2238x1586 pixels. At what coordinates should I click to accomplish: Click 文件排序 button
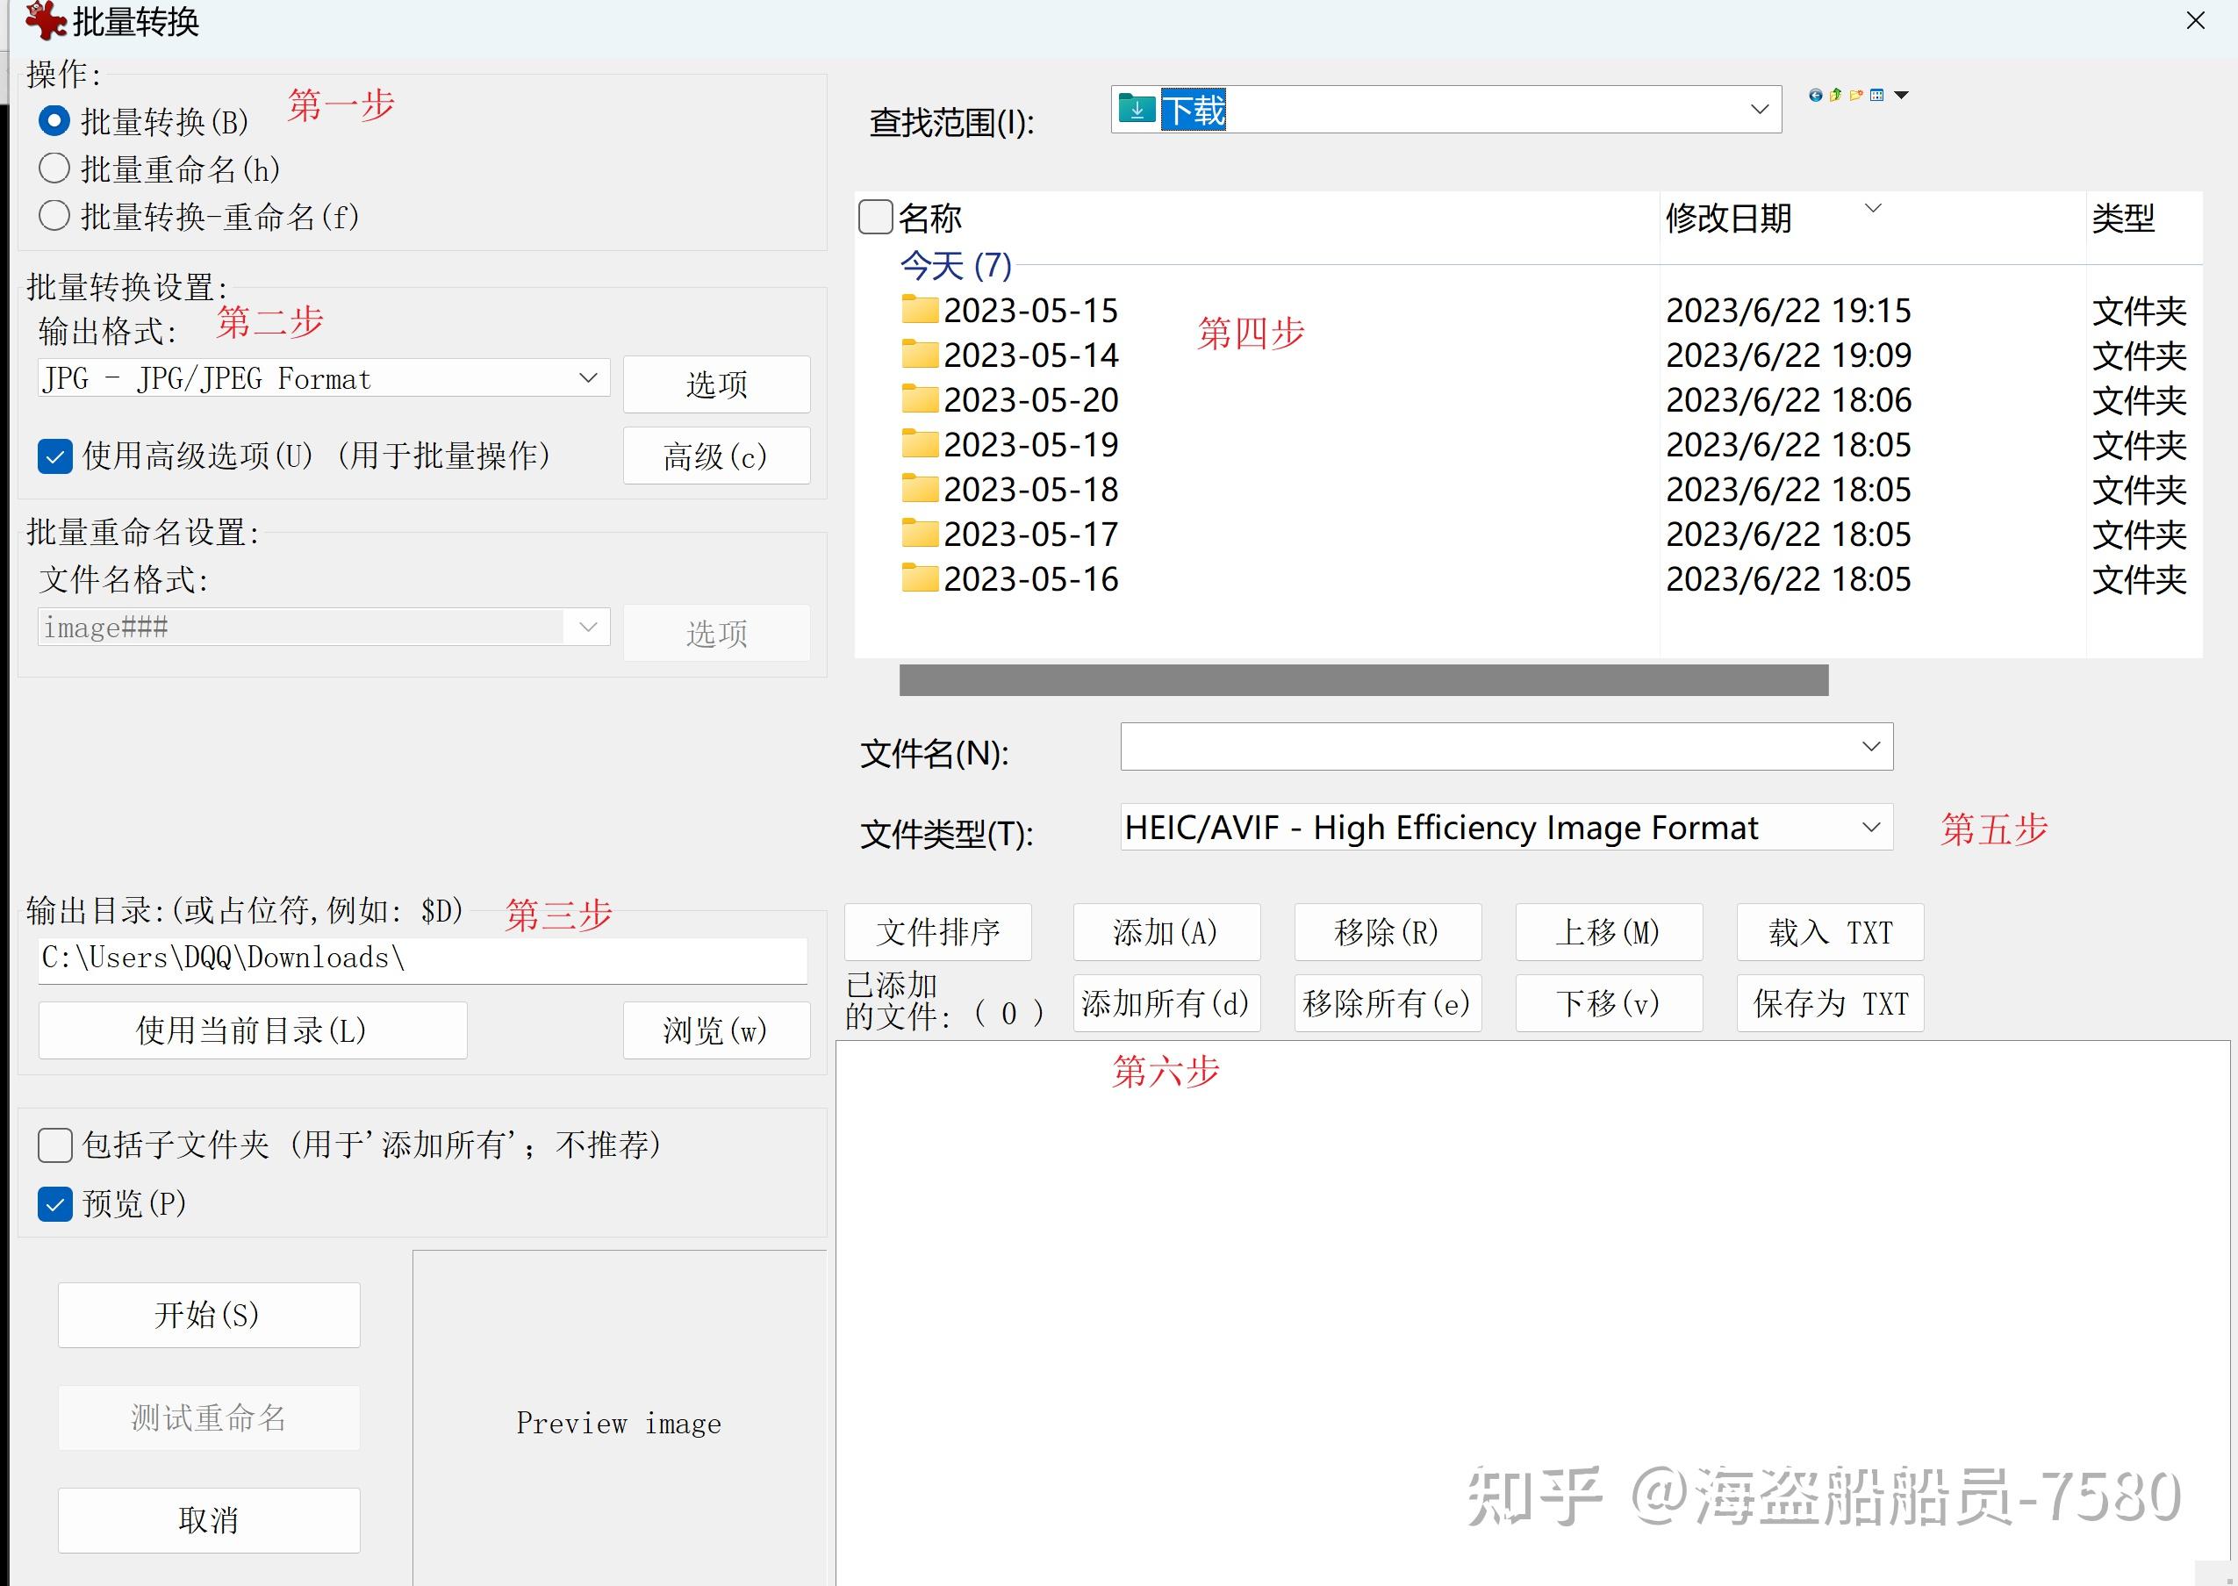[x=938, y=932]
